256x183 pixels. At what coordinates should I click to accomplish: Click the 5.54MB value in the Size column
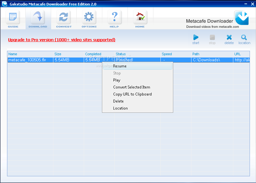click(x=62, y=60)
